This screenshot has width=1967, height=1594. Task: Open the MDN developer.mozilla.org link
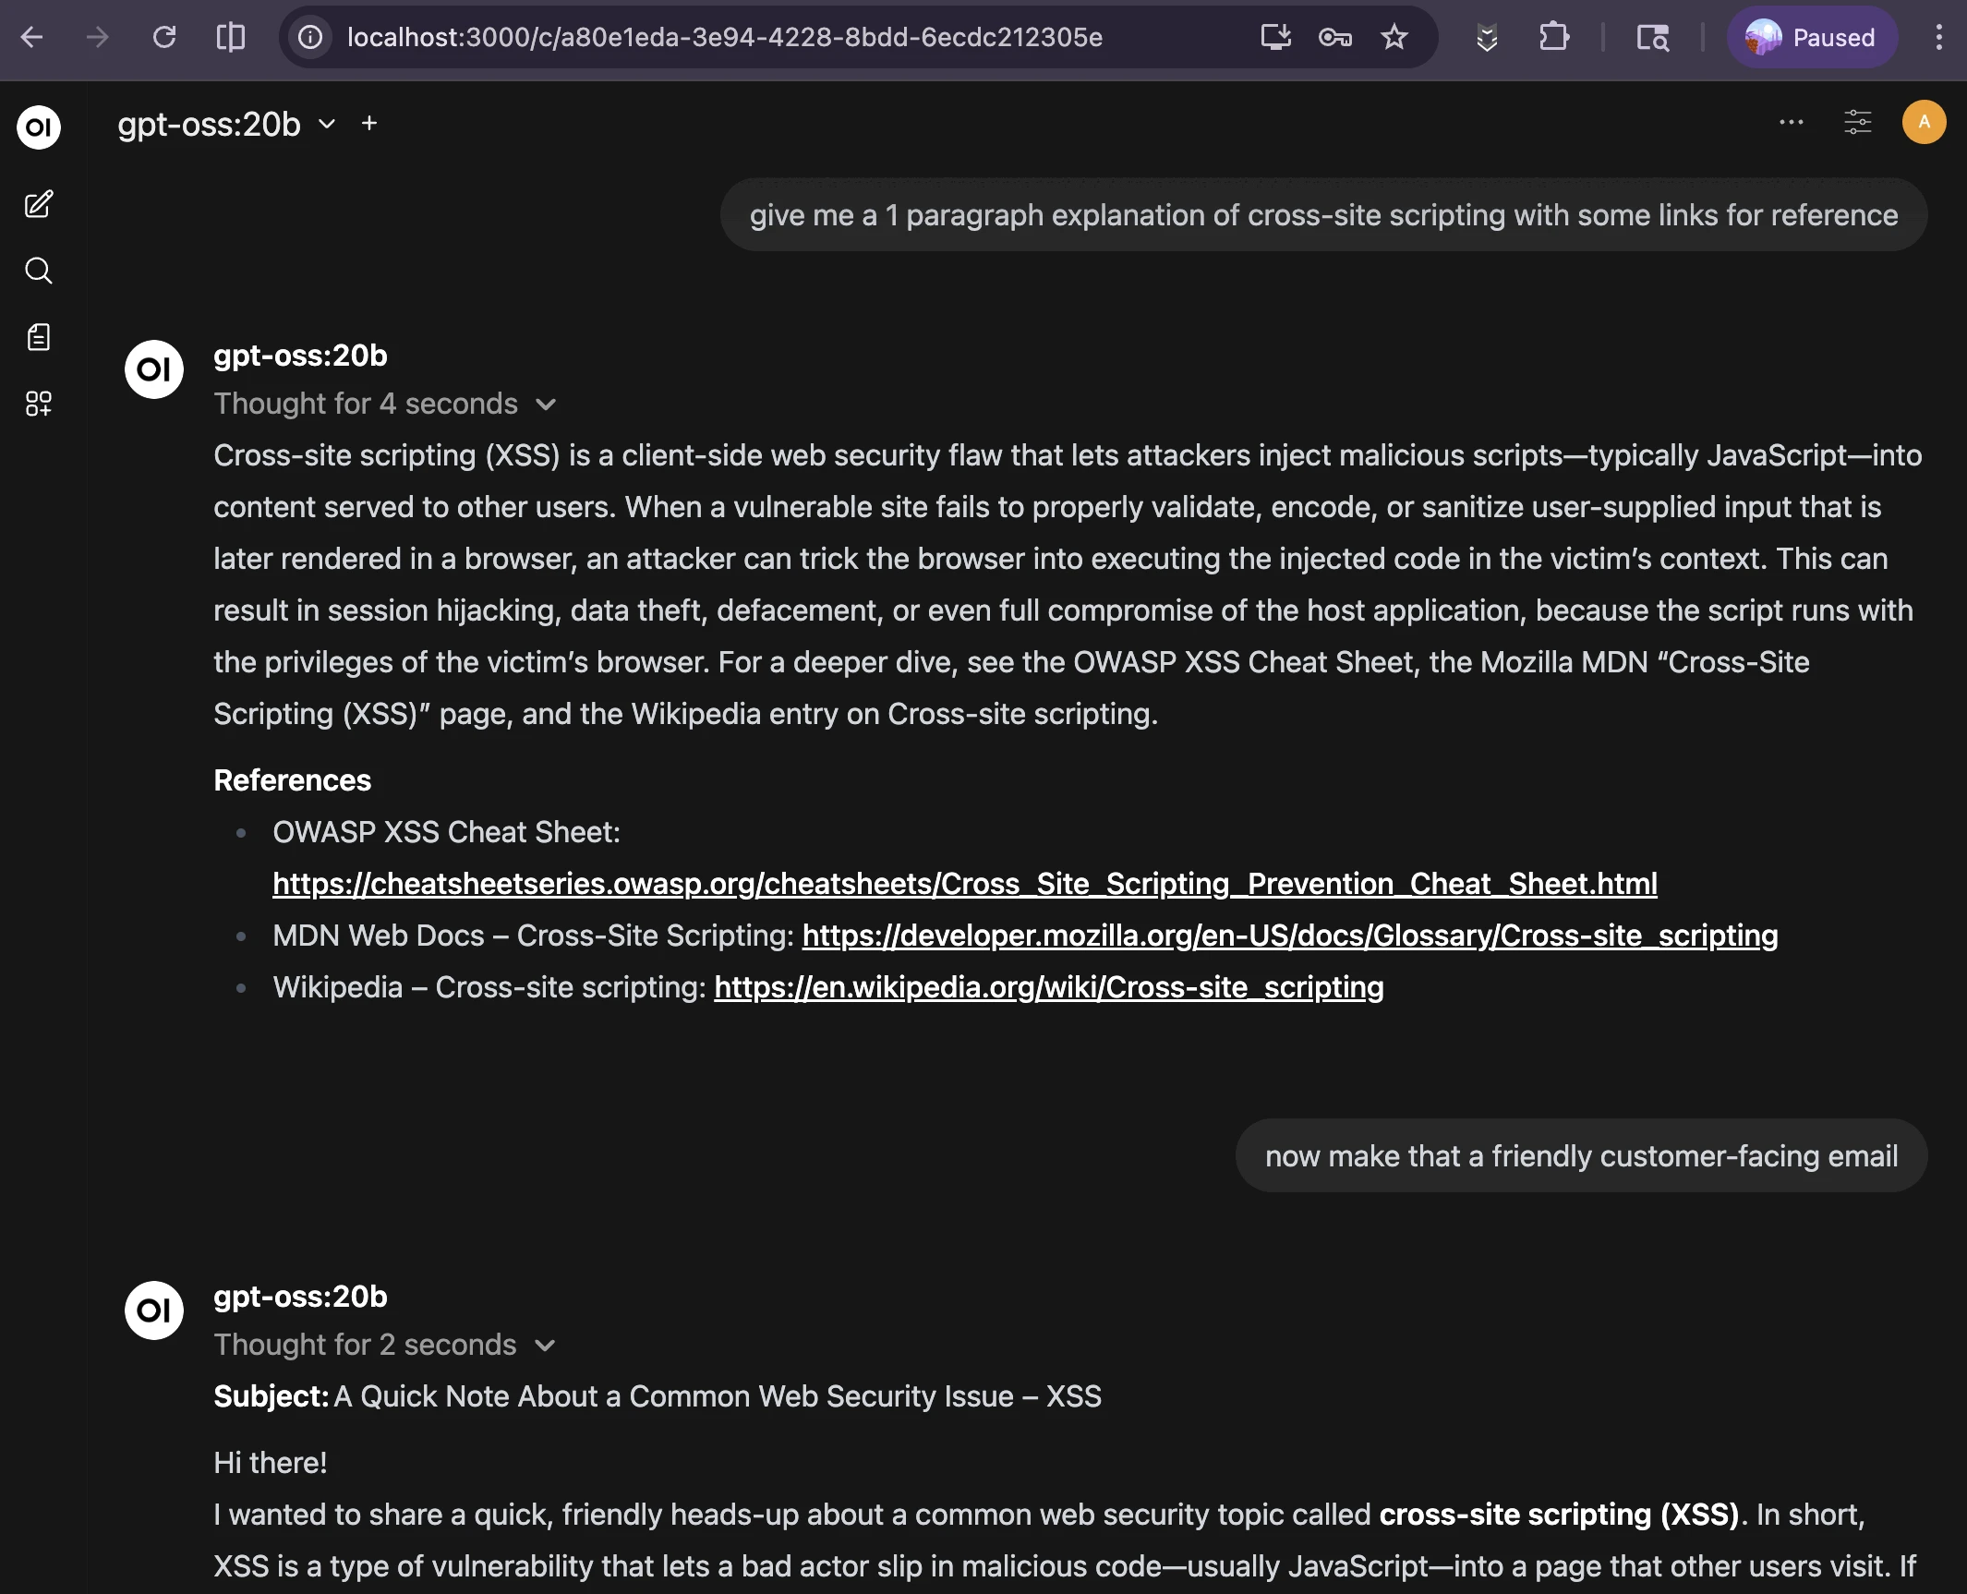(1289, 936)
